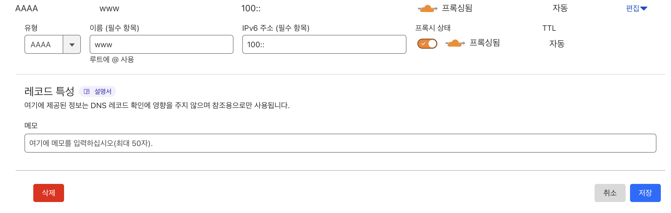Image resolution: width=671 pixels, height=213 pixels.
Task: Save the record with the blue 저장 button
Action: tap(645, 193)
